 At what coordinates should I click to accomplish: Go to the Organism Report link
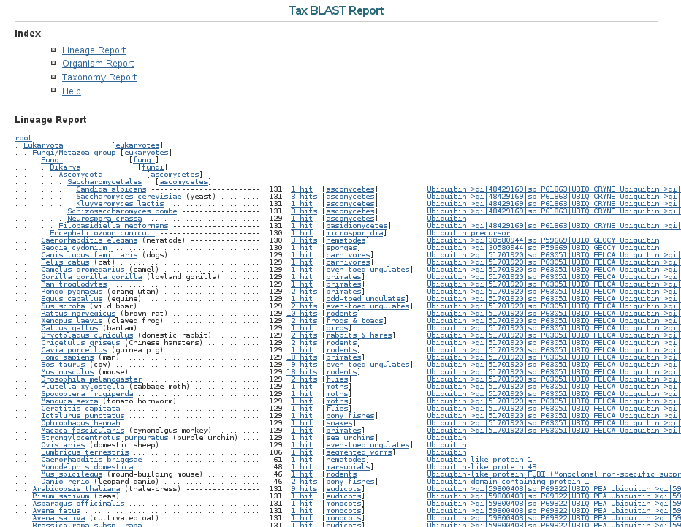point(97,64)
